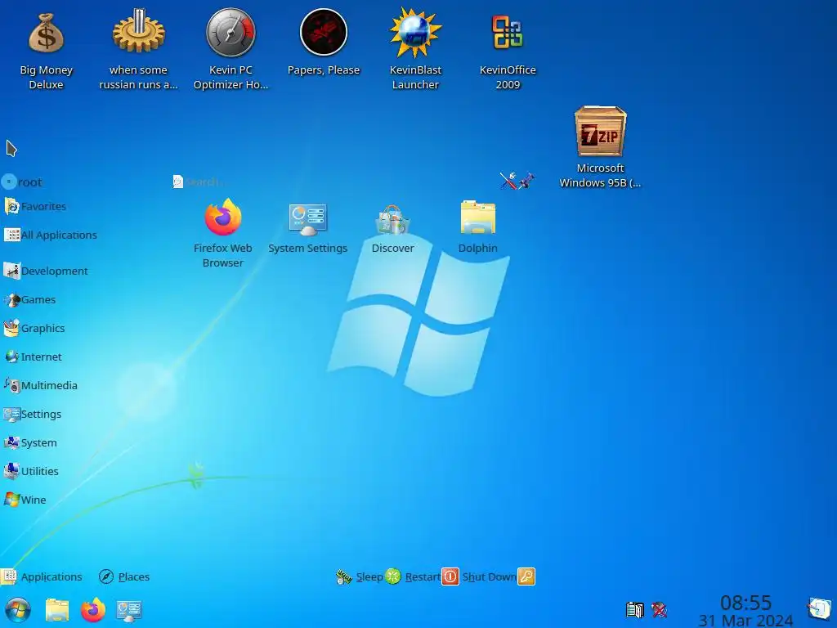This screenshot has height=628, width=837.
Task: Click the Shut Down button
Action: tap(479, 576)
